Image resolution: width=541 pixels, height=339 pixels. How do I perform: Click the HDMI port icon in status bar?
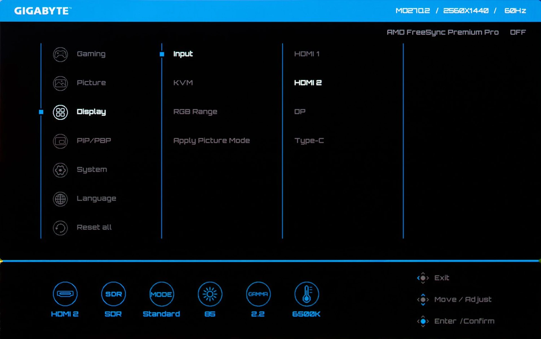[65, 294]
